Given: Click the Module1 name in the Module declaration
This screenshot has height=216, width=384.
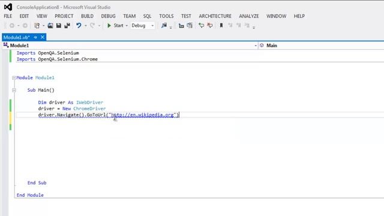Looking at the screenshot, I should pyautogui.click(x=45, y=77).
